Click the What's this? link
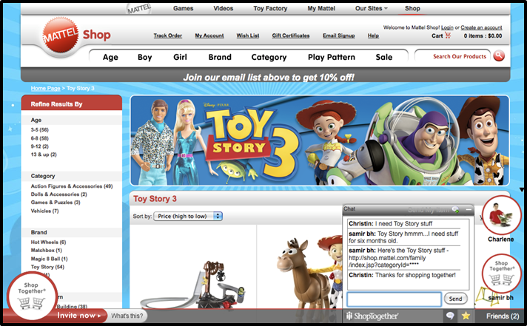 (x=127, y=316)
